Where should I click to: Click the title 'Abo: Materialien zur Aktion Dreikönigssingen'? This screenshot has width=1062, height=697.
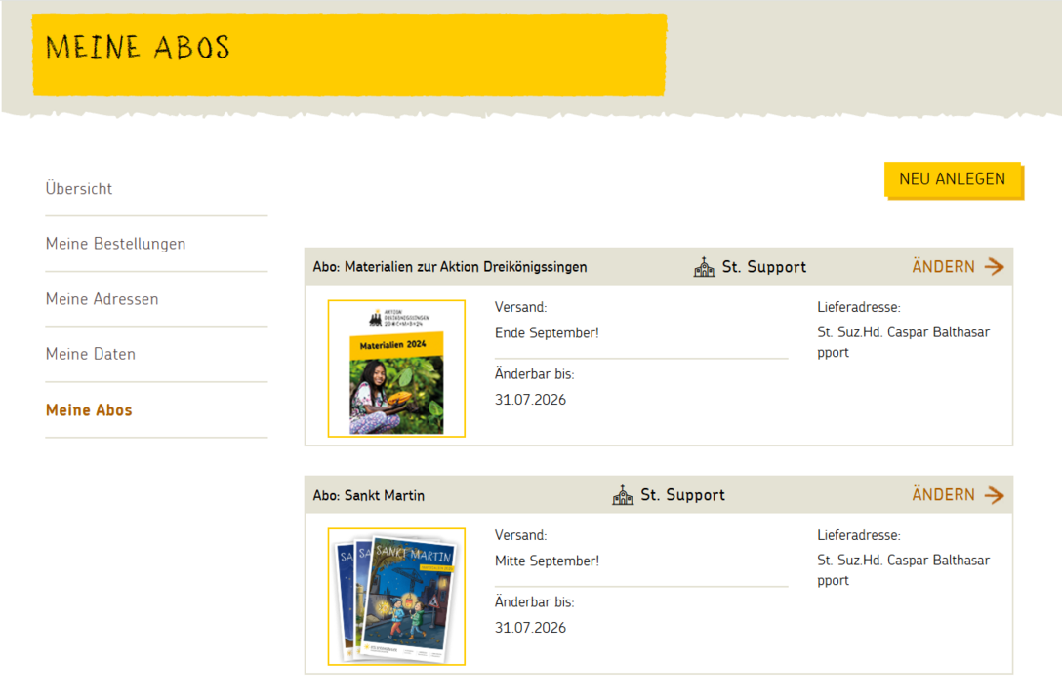coord(450,267)
